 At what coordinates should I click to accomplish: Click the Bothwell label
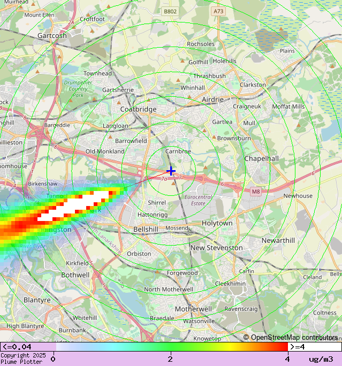(x=75, y=275)
